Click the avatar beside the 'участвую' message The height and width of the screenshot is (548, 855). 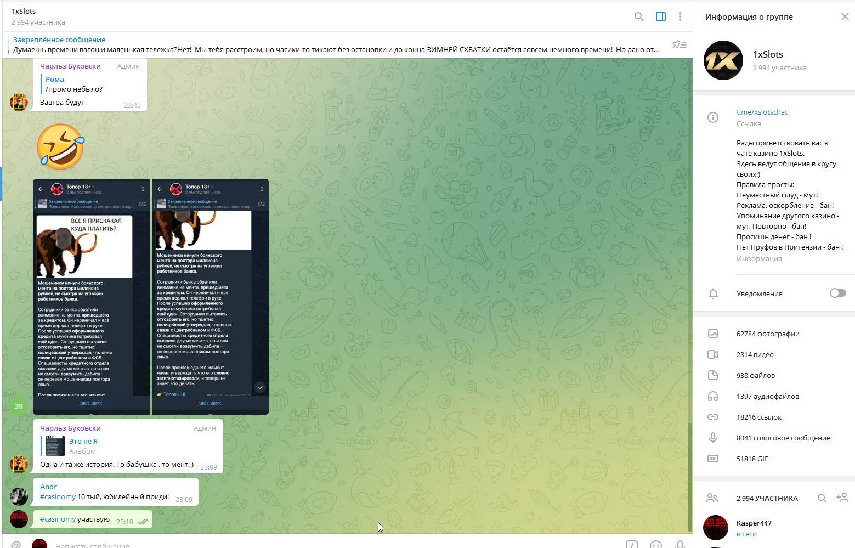pyautogui.click(x=19, y=519)
